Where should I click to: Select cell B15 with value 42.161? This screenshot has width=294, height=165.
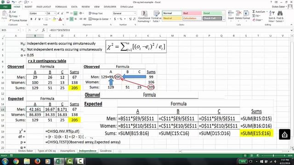click(x=35, y=109)
